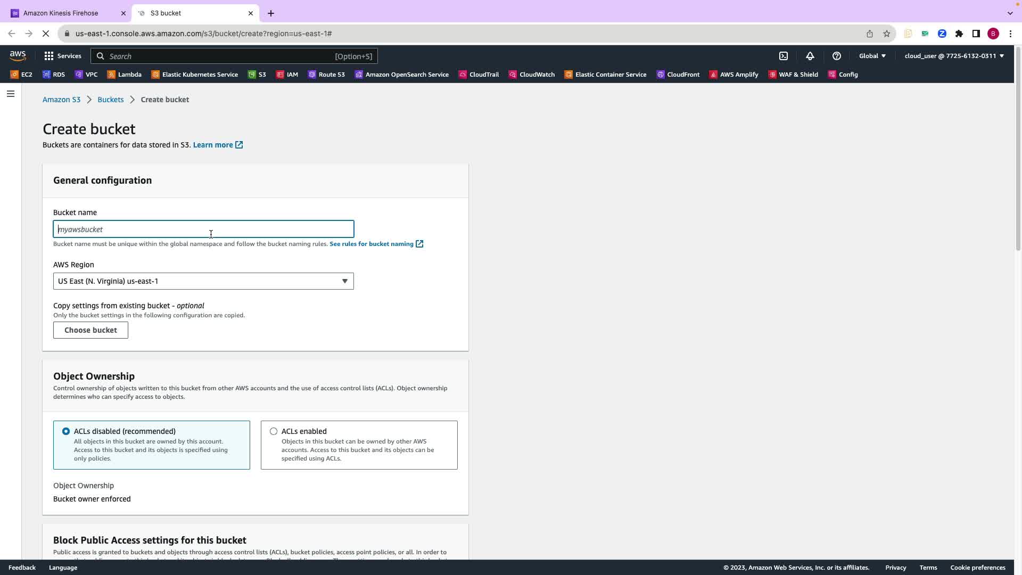Open the side navigation hamburger menu
The height and width of the screenshot is (575, 1022).
pyautogui.click(x=11, y=94)
